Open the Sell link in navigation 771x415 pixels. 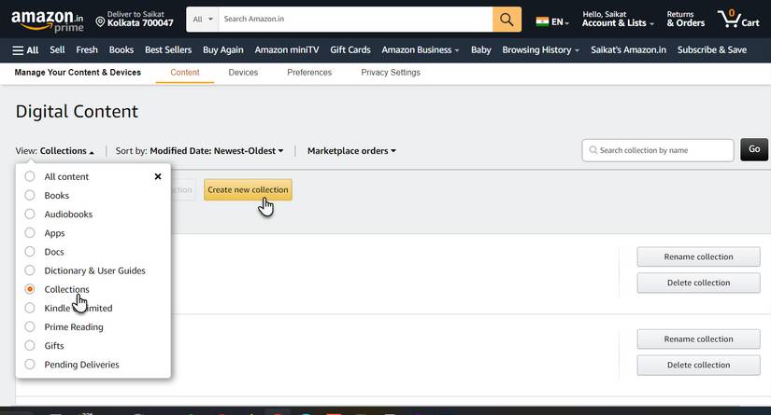coord(57,50)
